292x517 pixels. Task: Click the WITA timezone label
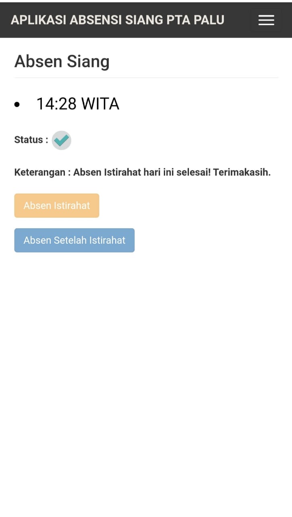(100, 104)
